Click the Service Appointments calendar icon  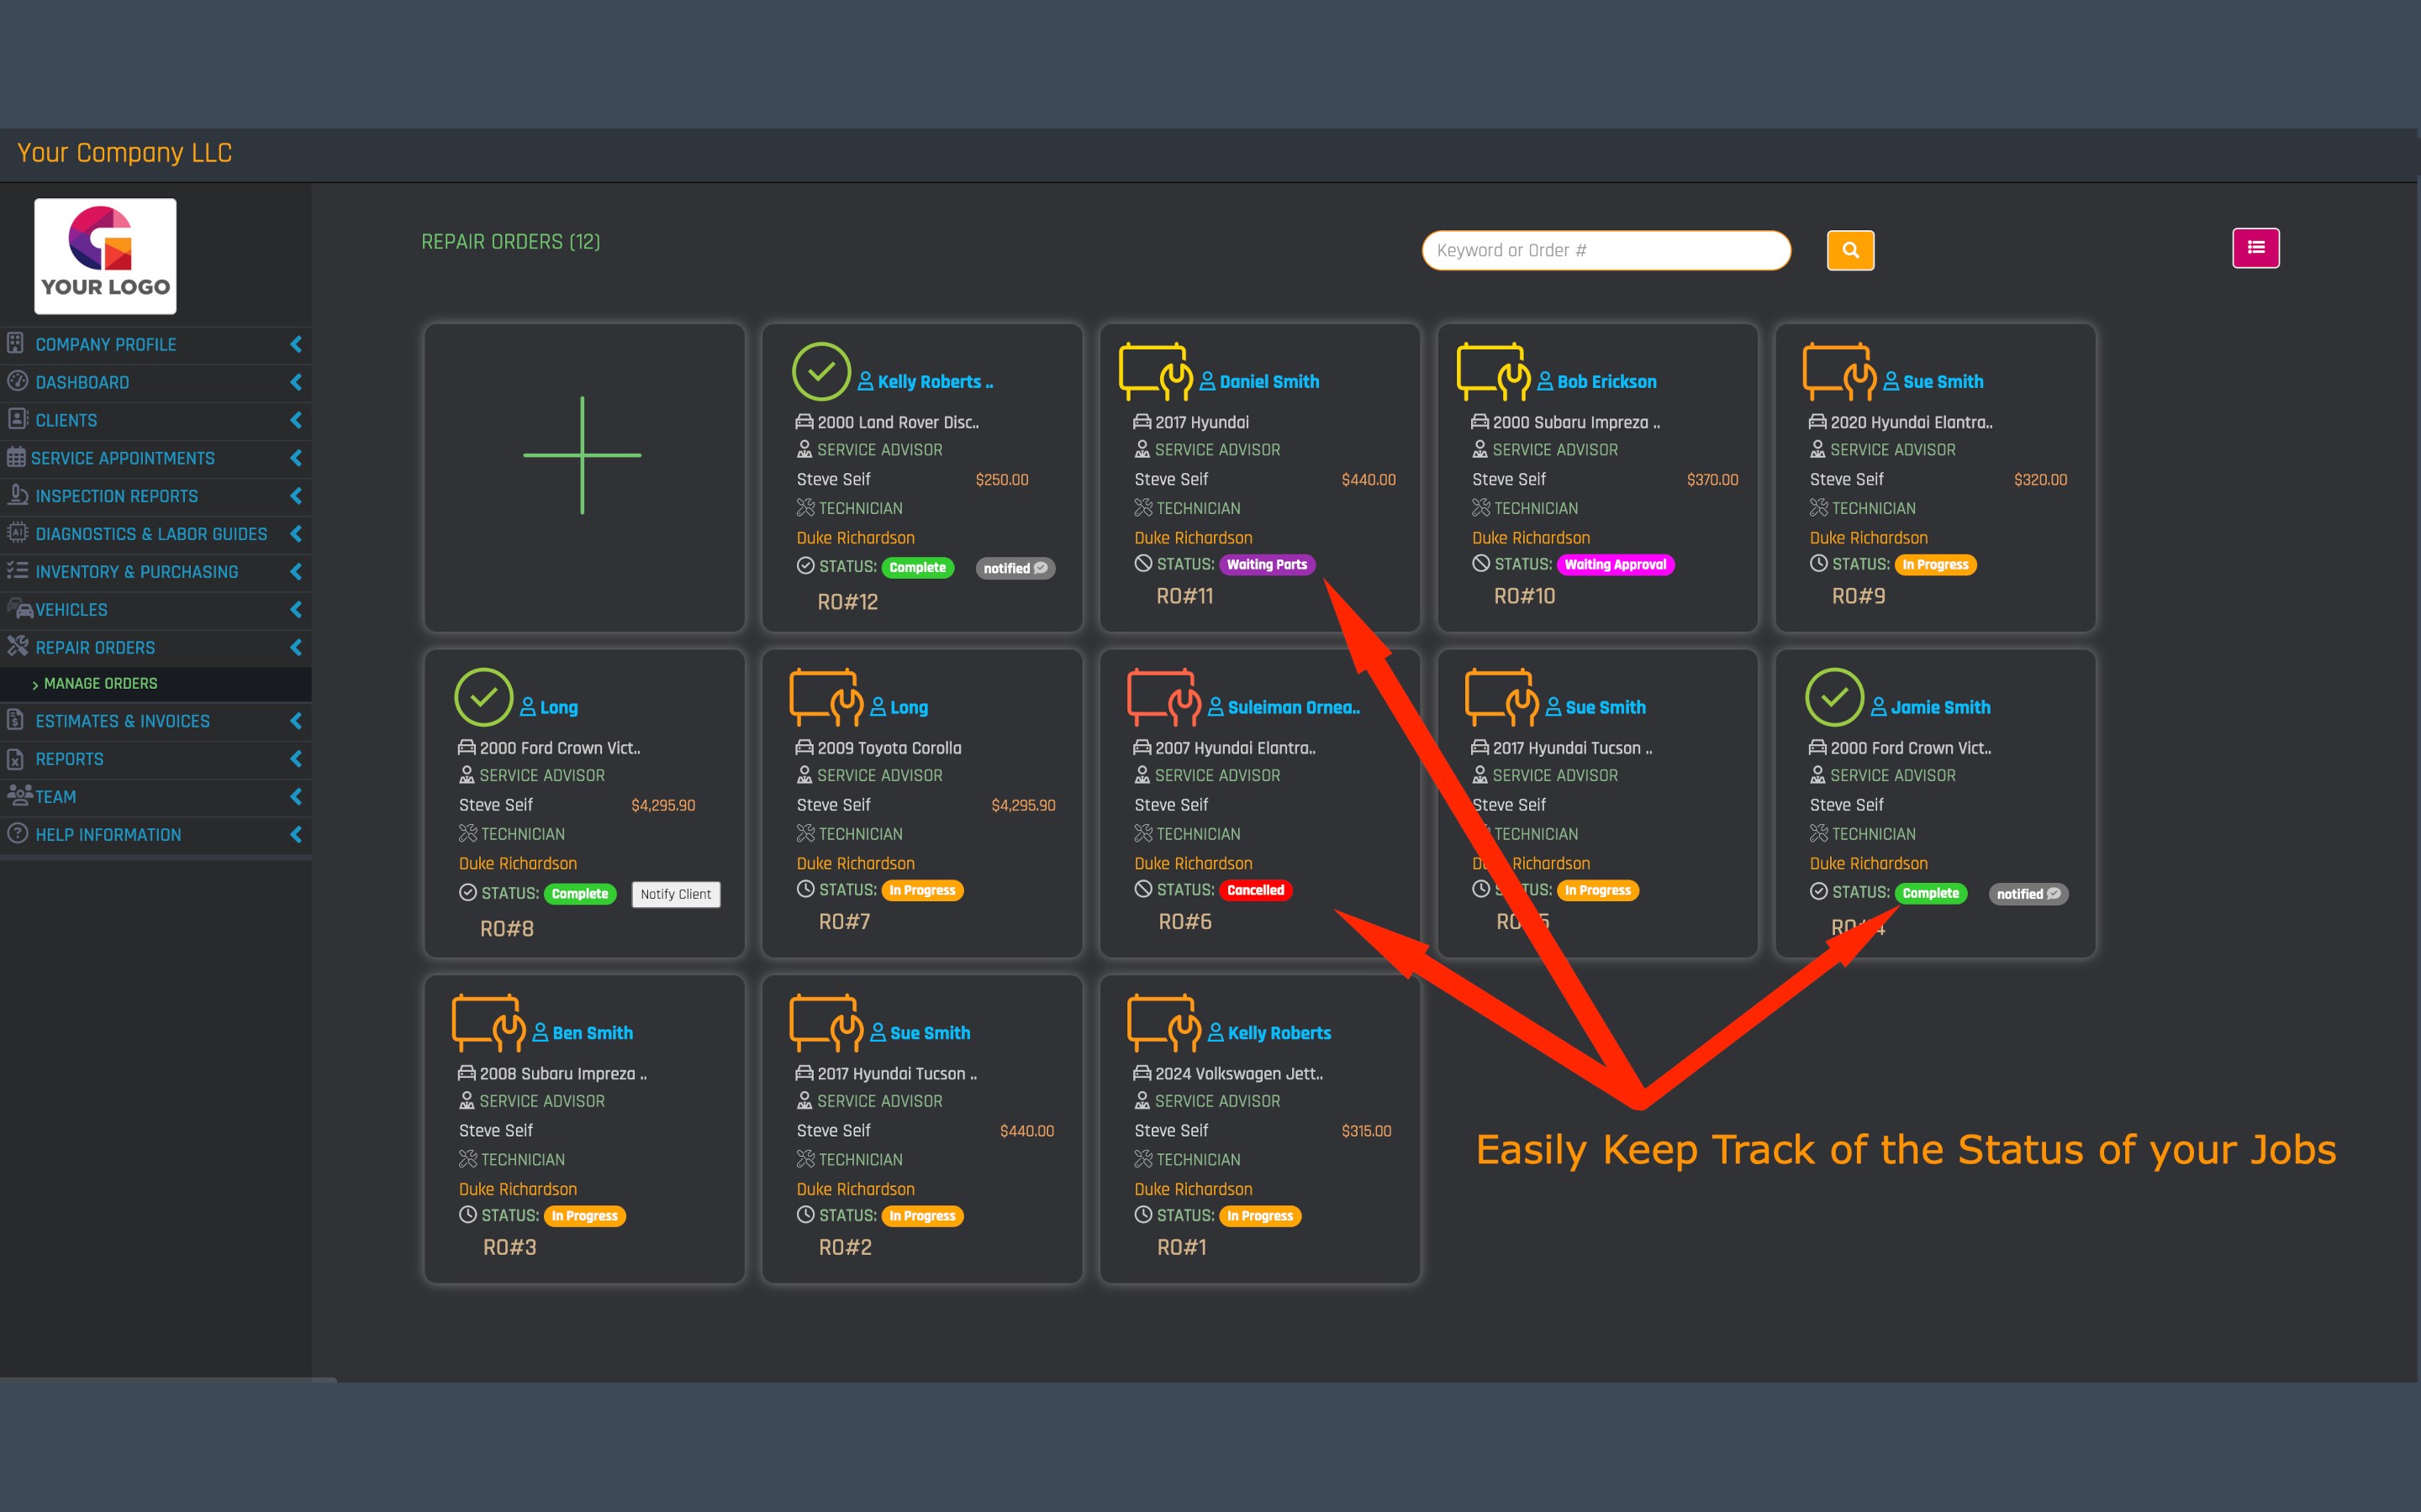coord(16,457)
